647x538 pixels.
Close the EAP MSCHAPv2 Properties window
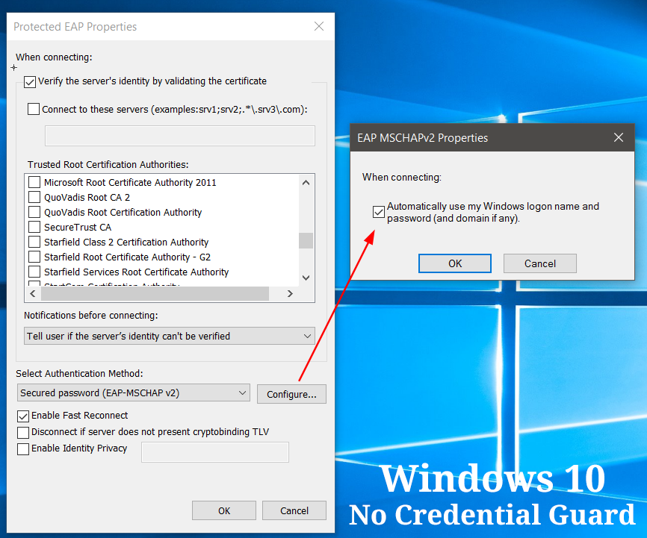tap(618, 137)
